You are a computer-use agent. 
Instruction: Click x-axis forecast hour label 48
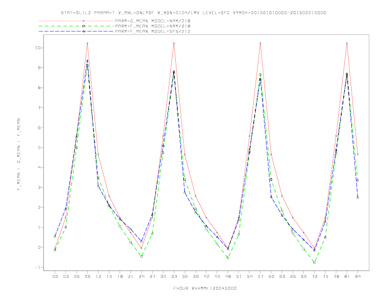click(228, 276)
